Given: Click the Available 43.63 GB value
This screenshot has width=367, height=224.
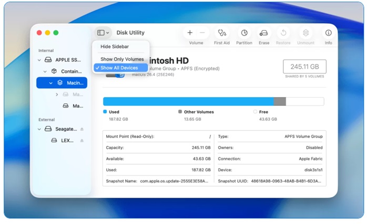Looking at the screenshot, I should [x=201, y=159].
